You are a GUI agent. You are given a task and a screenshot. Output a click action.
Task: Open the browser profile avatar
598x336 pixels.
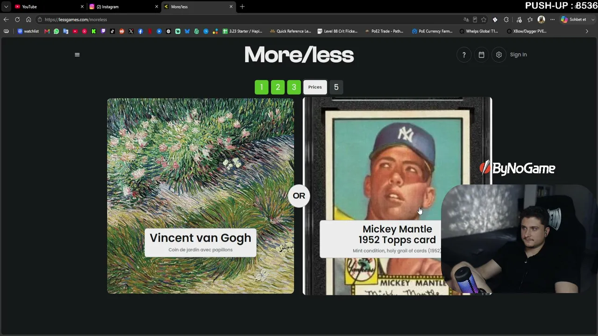541,20
